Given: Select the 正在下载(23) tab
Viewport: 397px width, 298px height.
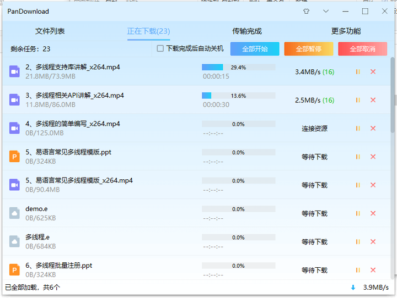Looking at the screenshot, I should 148,31.
